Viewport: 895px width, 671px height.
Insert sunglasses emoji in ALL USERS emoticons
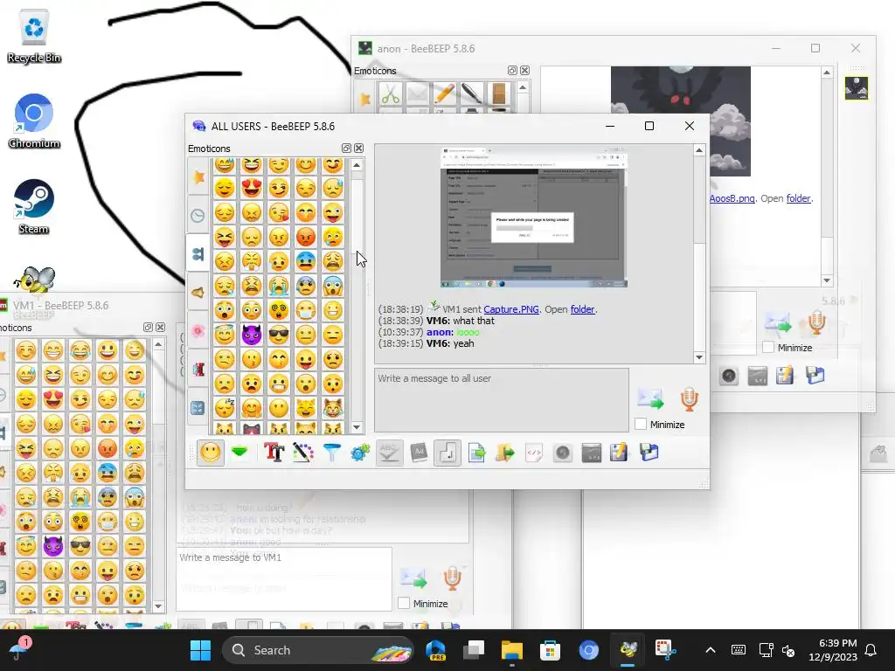coord(279,335)
